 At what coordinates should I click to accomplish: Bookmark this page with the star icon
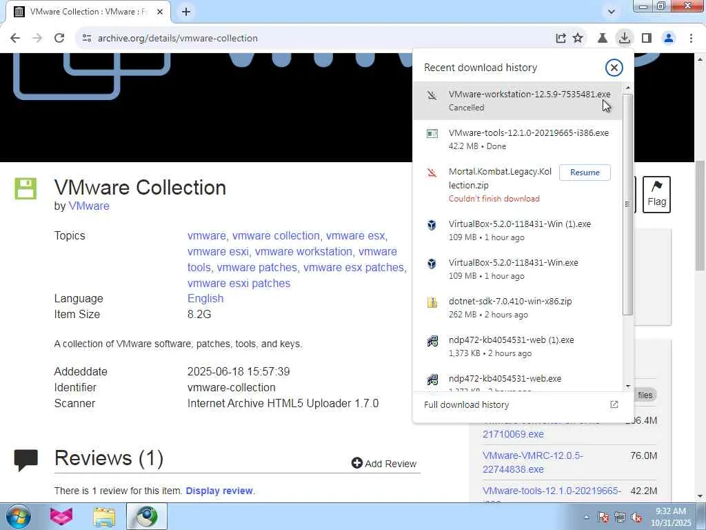(x=578, y=39)
